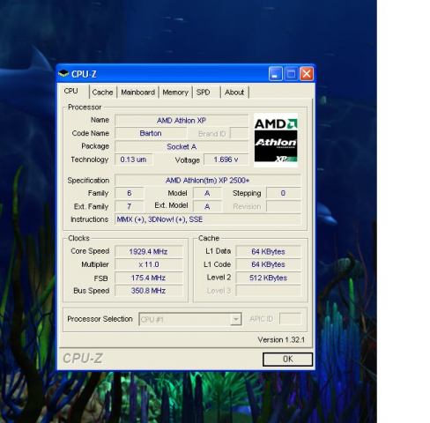Click the Instructions field MMX (+), 3DNow!

[x=208, y=219]
